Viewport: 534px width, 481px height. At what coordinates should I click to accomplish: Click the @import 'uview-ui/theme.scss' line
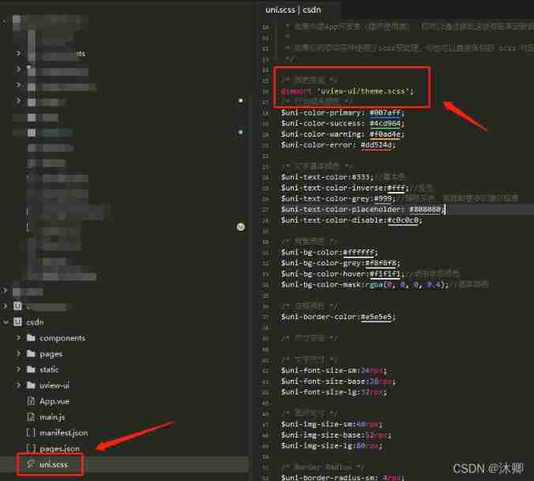(x=347, y=92)
